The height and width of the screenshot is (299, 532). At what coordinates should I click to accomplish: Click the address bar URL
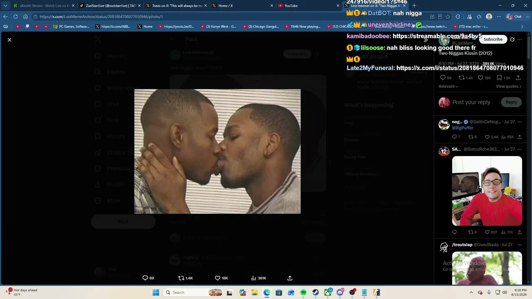click(x=101, y=17)
